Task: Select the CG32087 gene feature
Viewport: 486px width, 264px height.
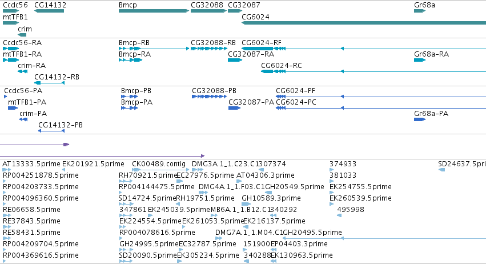Action: (235, 11)
